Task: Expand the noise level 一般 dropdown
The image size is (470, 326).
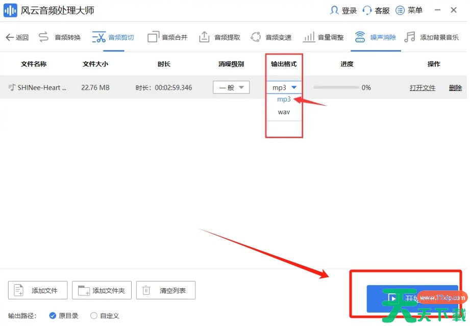Action: point(231,87)
